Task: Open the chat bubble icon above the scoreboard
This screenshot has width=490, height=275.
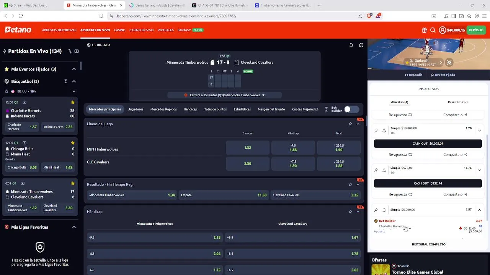Action: pyautogui.click(x=361, y=45)
